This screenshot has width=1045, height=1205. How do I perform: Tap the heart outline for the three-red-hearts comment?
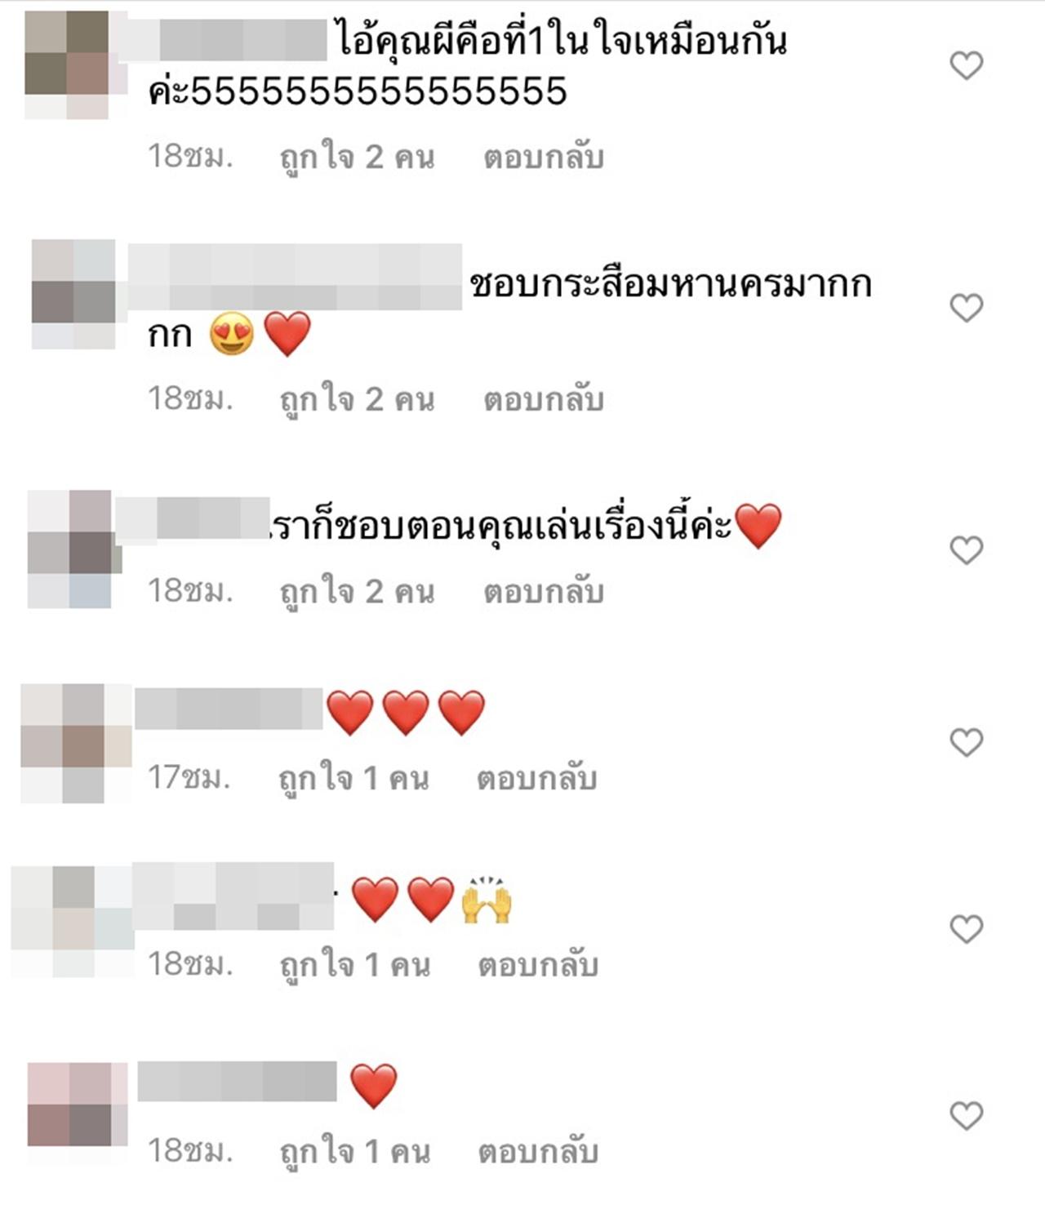tap(967, 742)
